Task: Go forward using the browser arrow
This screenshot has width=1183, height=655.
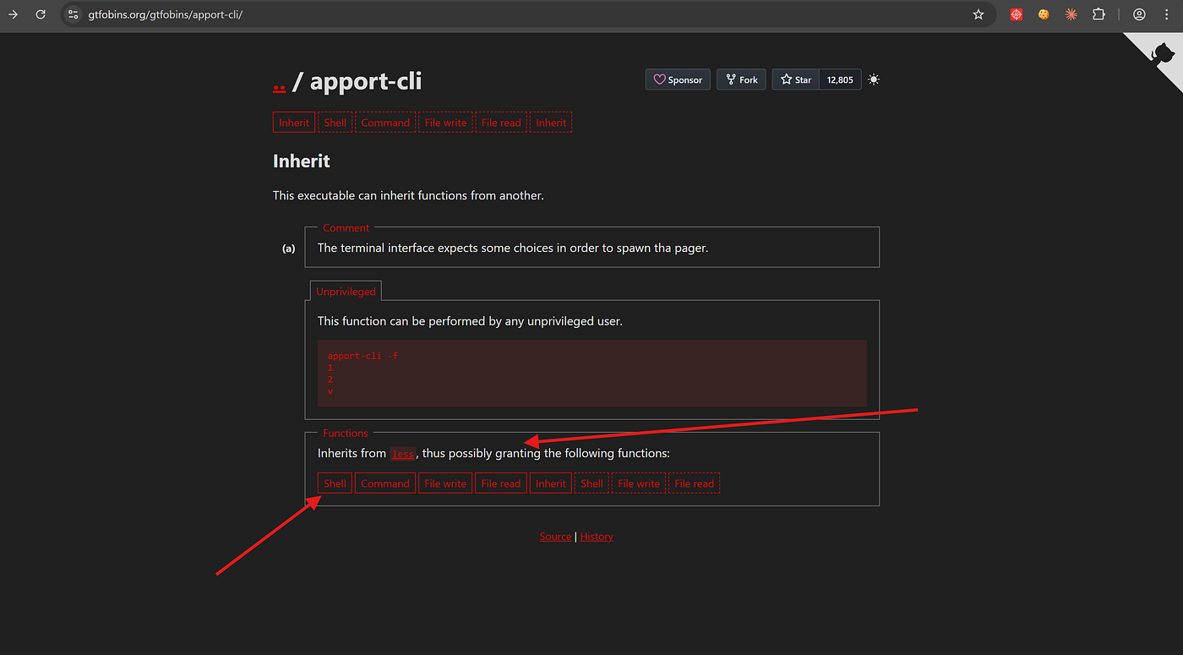Action: [13, 14]
